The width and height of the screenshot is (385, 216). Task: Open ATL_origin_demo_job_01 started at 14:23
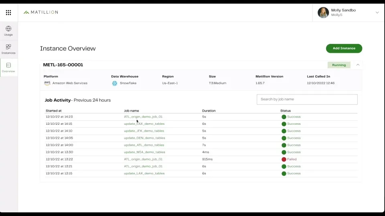click(143, 117)
